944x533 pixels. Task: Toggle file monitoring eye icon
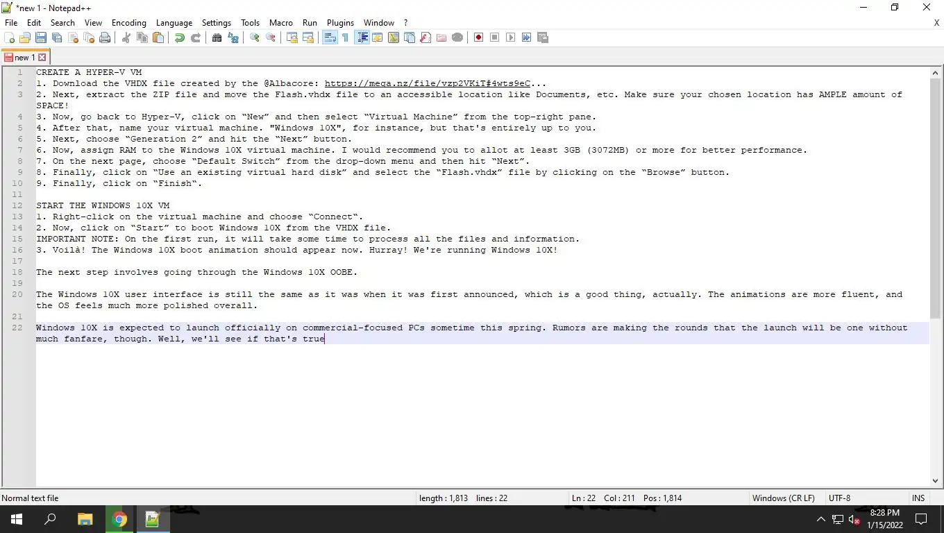pos(457,37)
